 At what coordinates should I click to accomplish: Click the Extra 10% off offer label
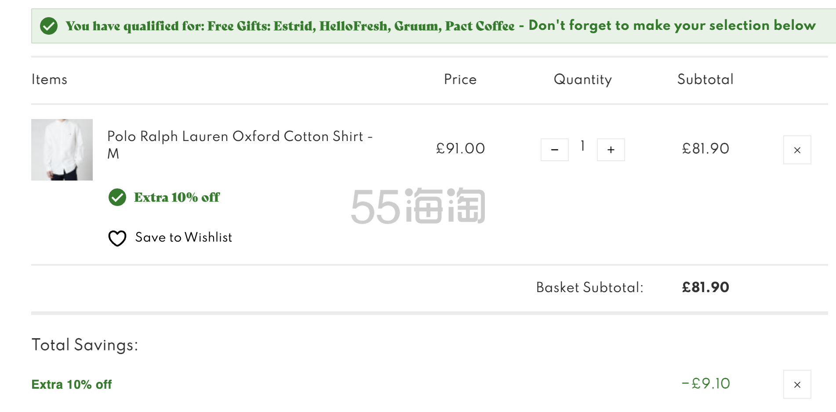[x=177, y=197]
